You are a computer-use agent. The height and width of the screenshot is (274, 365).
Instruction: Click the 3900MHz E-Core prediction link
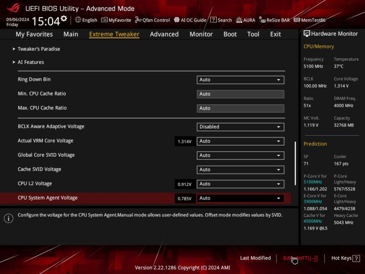pos(313,201)
